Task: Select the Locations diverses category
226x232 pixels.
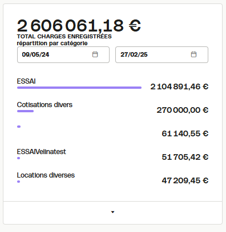Action: (x=46, y=175)
